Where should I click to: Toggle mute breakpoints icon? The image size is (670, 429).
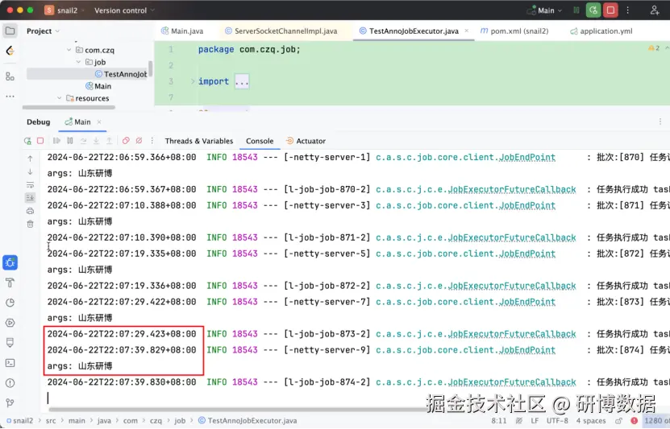[139, 141]
